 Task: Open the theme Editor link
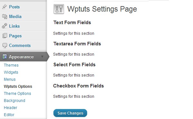[9, 115]
